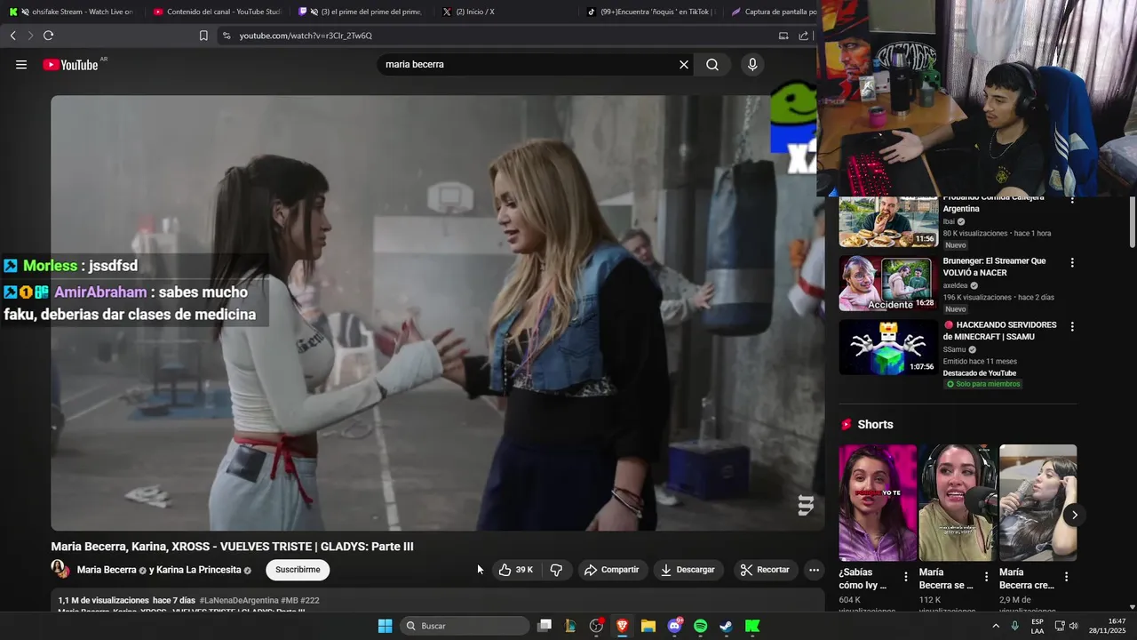This screenshot has width=1137, height=640.
Task: Click the Shorts section icon
Action: point(847,425)
